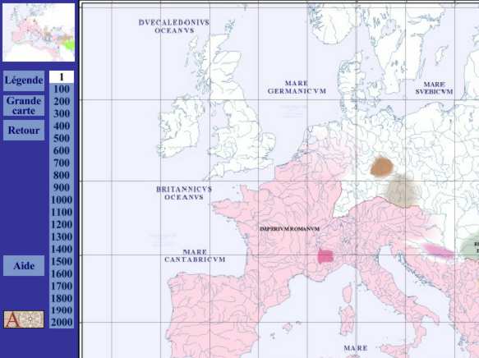Viewport: 479px width, 358px height.
Task: Click the IMPERIVM ROMANVM map label
Action: 289,228
